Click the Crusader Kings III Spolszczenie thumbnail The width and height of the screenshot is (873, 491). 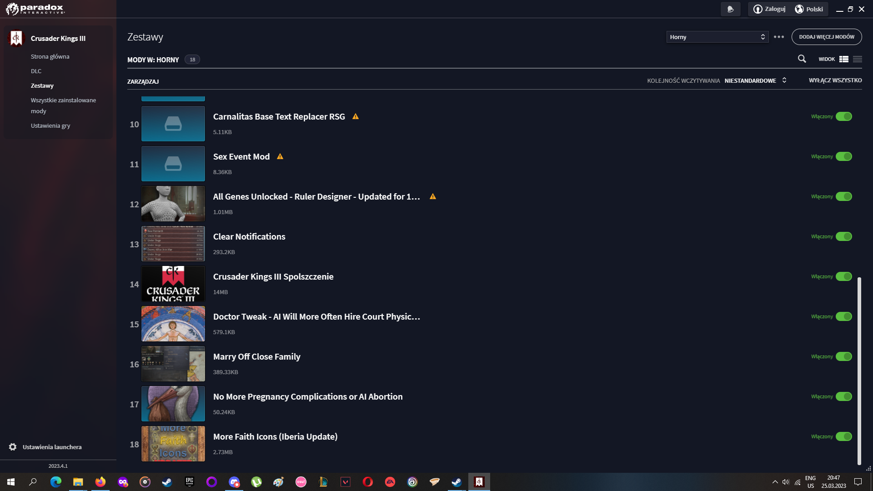173,284
